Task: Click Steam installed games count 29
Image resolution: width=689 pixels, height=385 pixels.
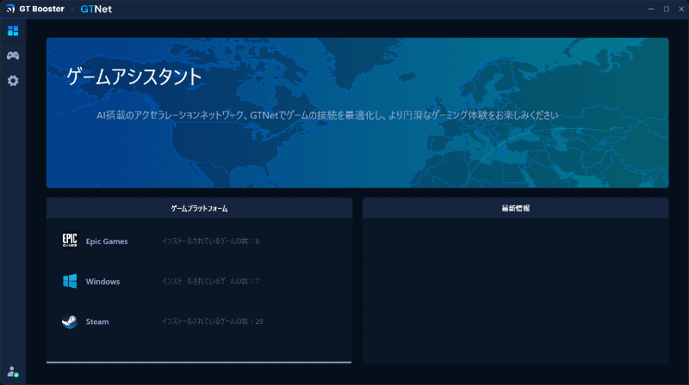Action: 212,321
